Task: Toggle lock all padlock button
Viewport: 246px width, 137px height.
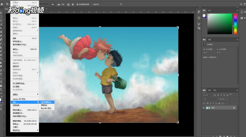Action: tap(219, 103)
